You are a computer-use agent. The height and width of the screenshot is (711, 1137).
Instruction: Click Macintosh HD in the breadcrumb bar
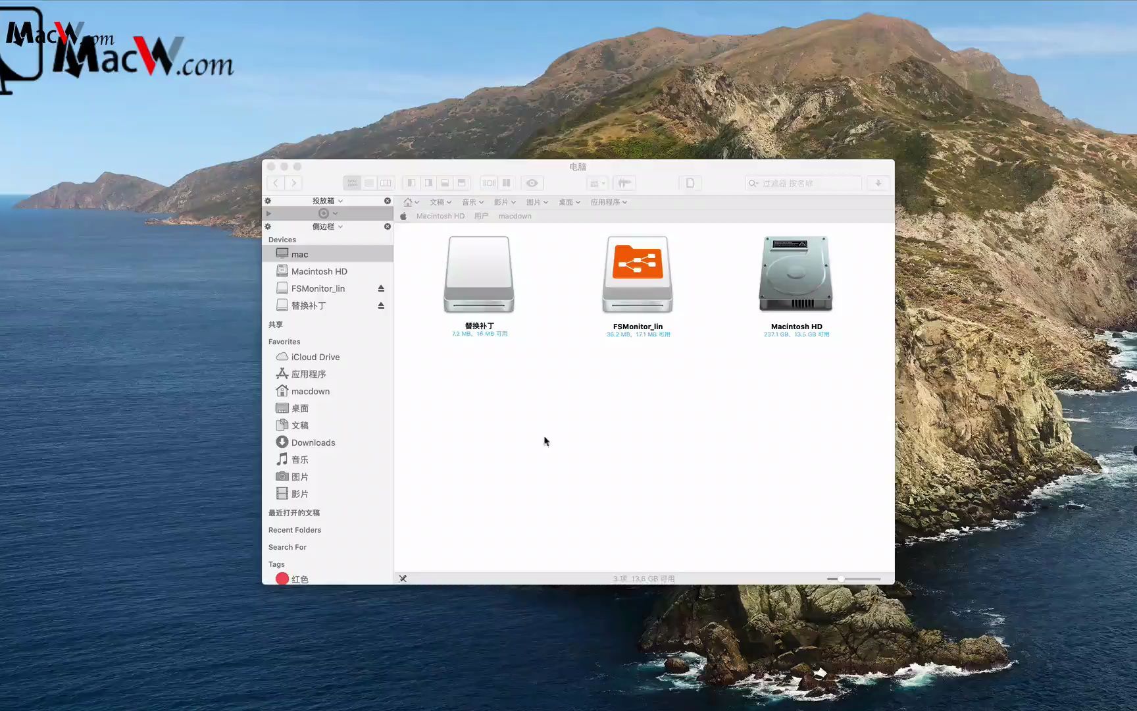click(x=440, y=216)
